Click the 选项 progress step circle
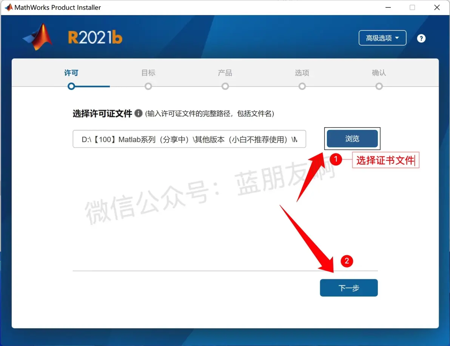The width and height of the screenshot is (450, 346). click(x=302, y=86)
